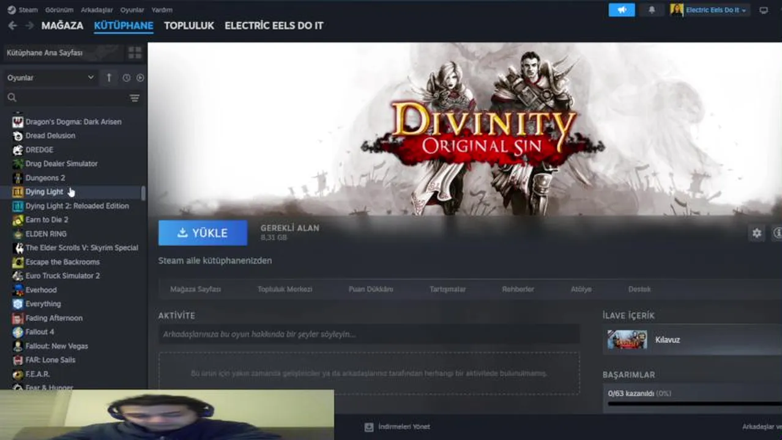This screenshot has height=440, width=782.
Task: Click the activity status input field
Action: click(368, 334)
